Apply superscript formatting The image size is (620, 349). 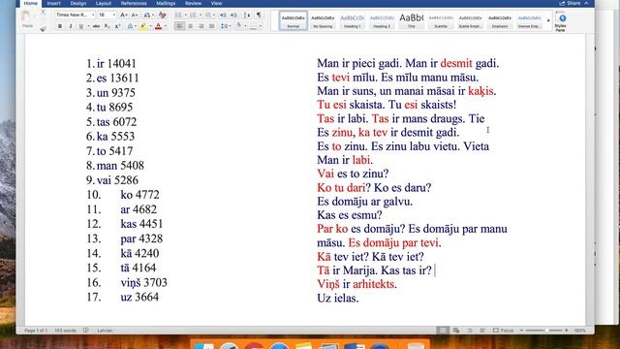tap(118, 26)
